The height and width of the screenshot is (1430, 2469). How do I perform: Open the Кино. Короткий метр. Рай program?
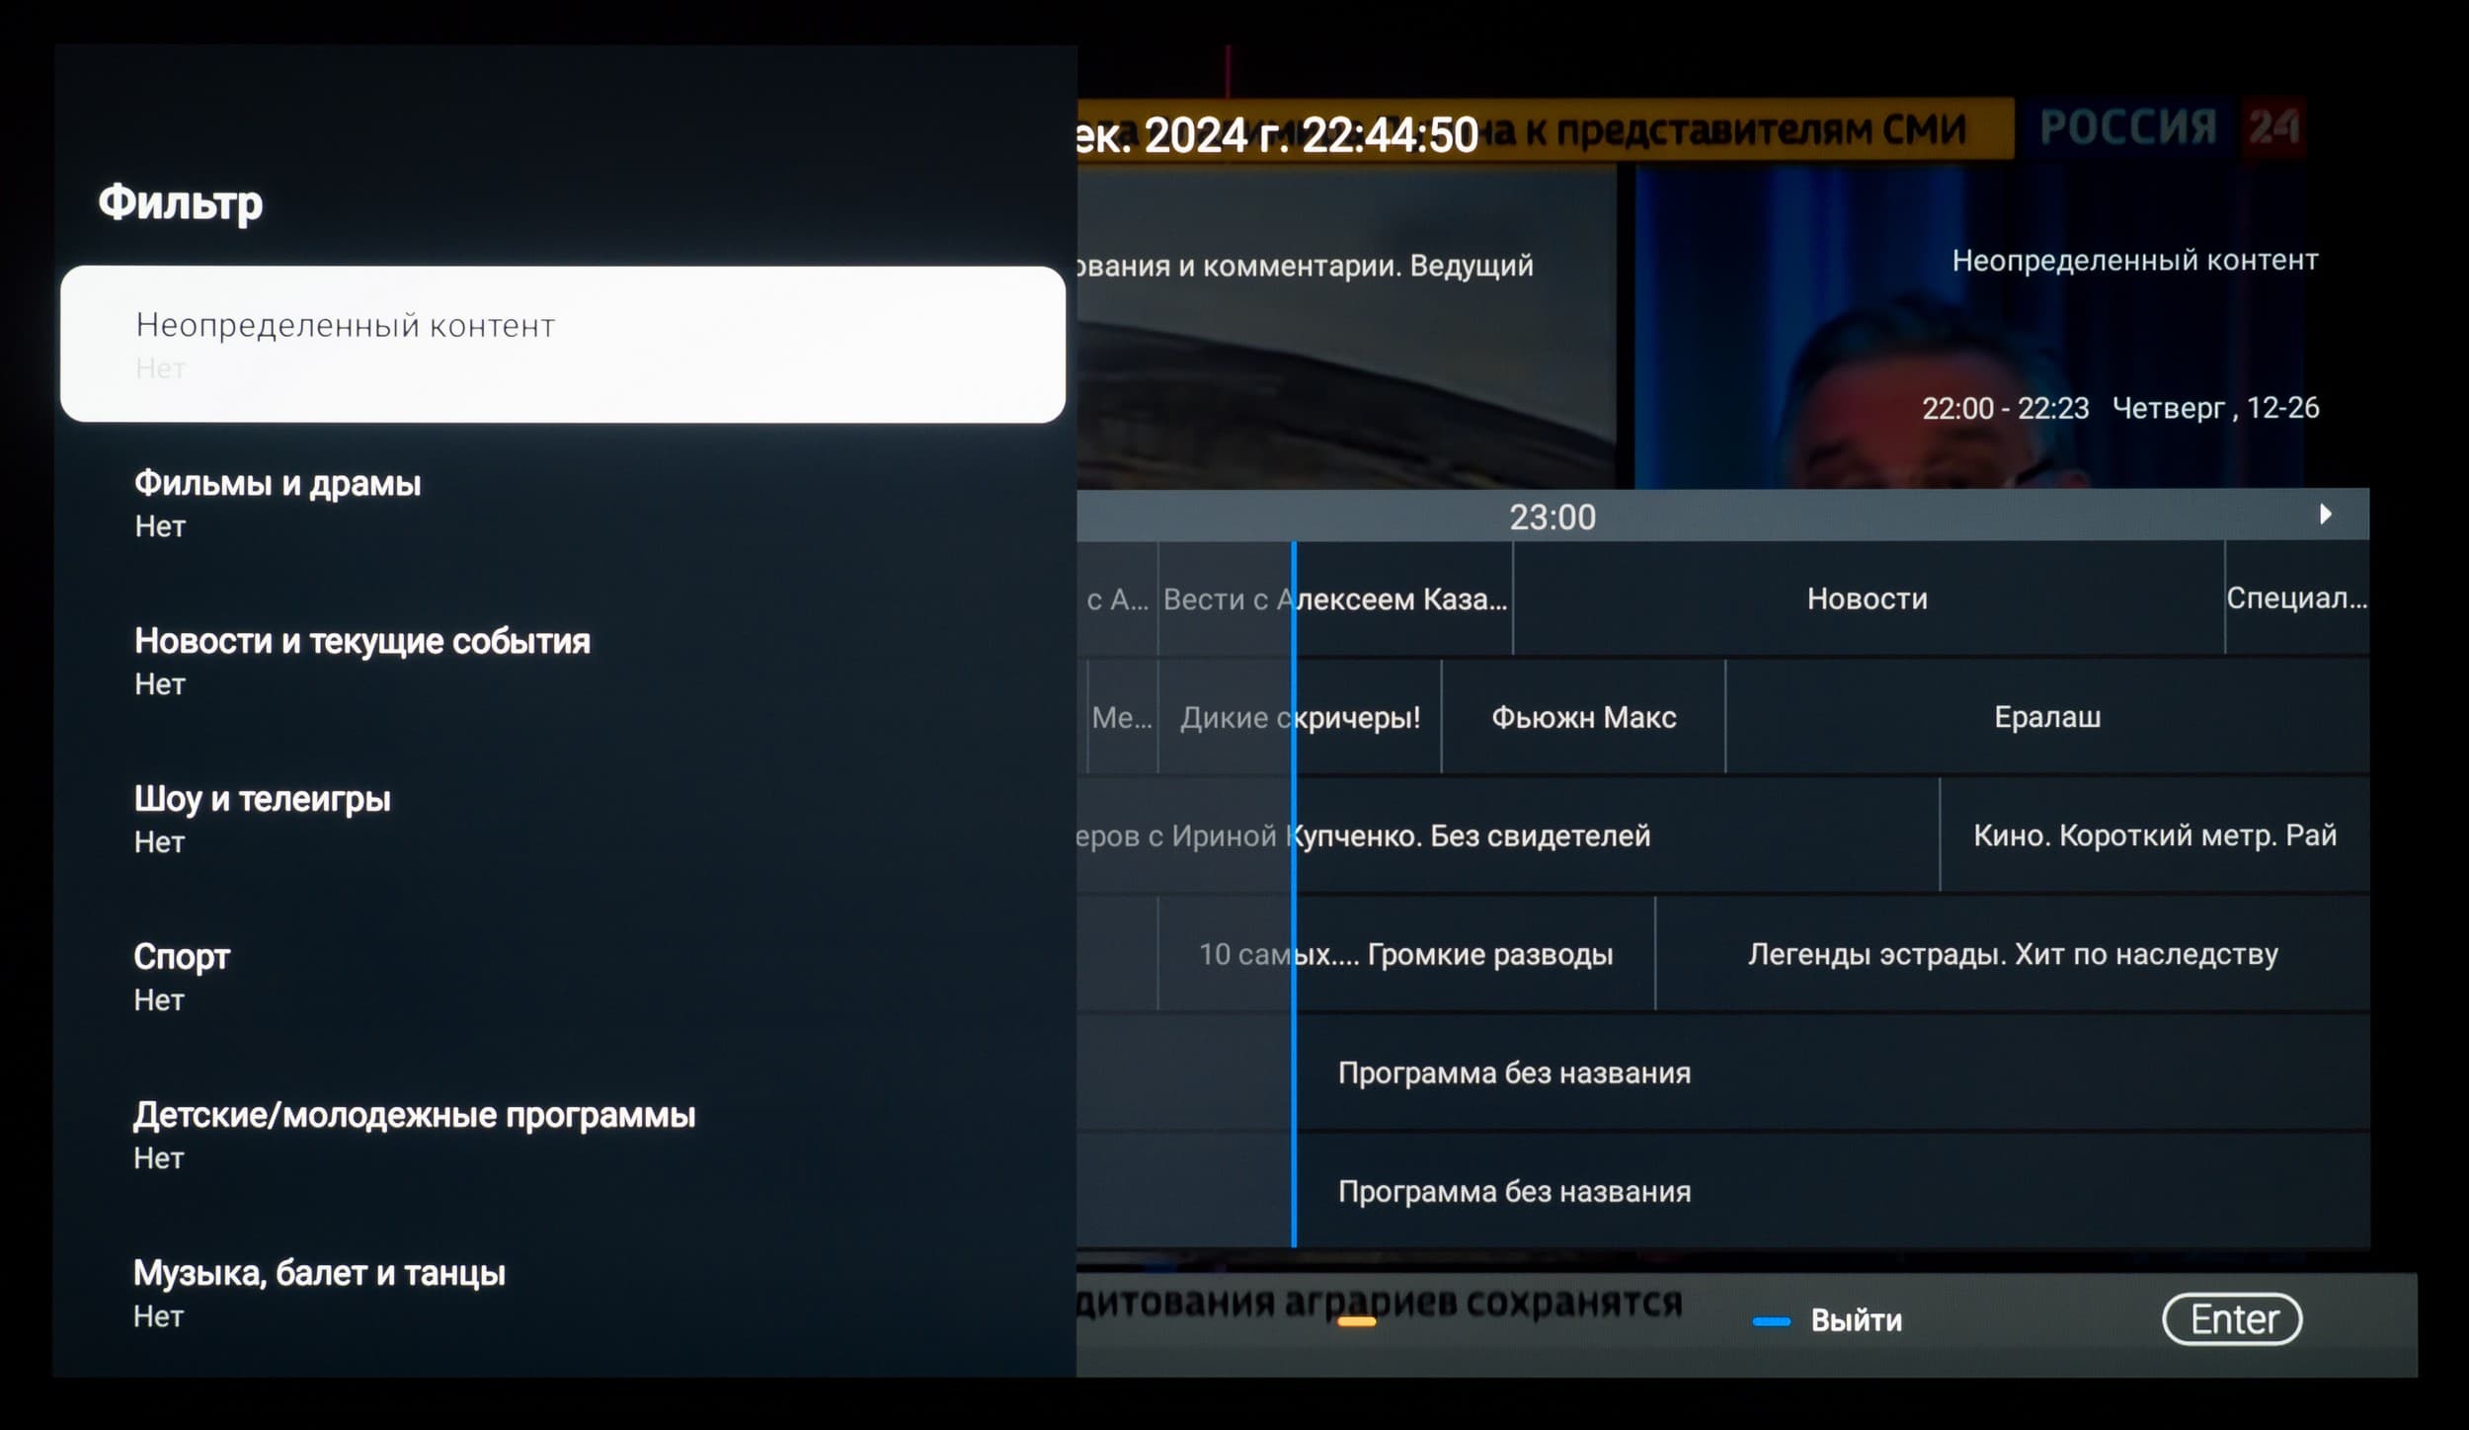(x=2154, y=835)
